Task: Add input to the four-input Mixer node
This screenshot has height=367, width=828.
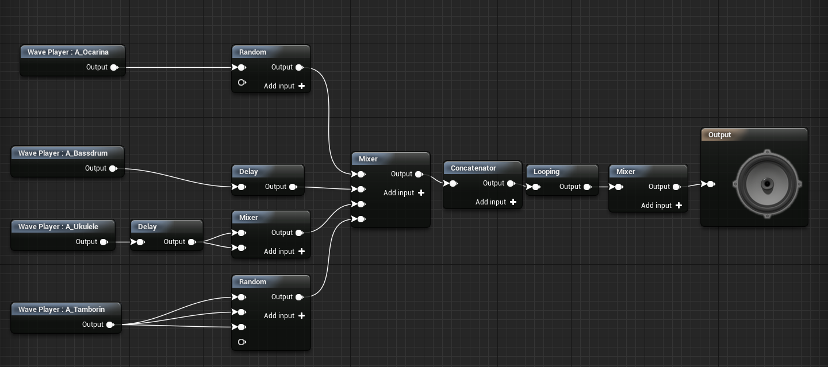Action: (404, 193)
